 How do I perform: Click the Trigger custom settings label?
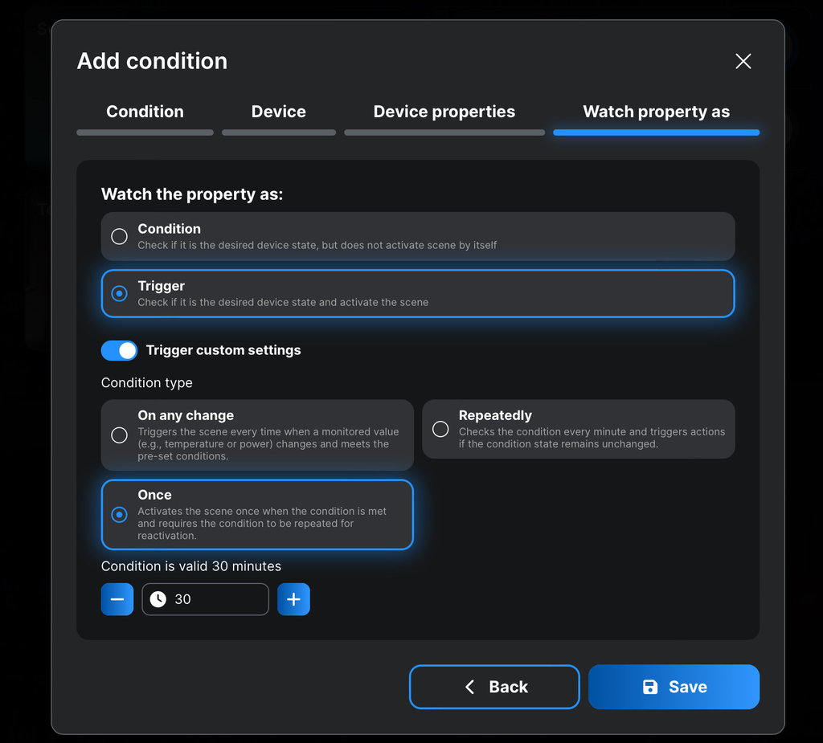223,350
